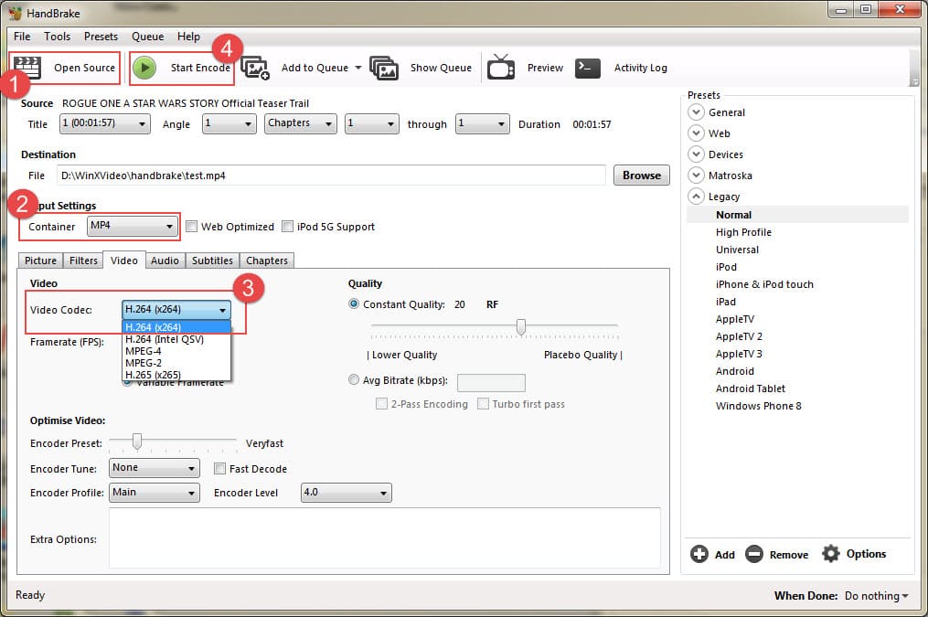This screenshot has width=928, height=617.
Task: Select the Windows Phone 8 preset
Action: click(758, 406)
